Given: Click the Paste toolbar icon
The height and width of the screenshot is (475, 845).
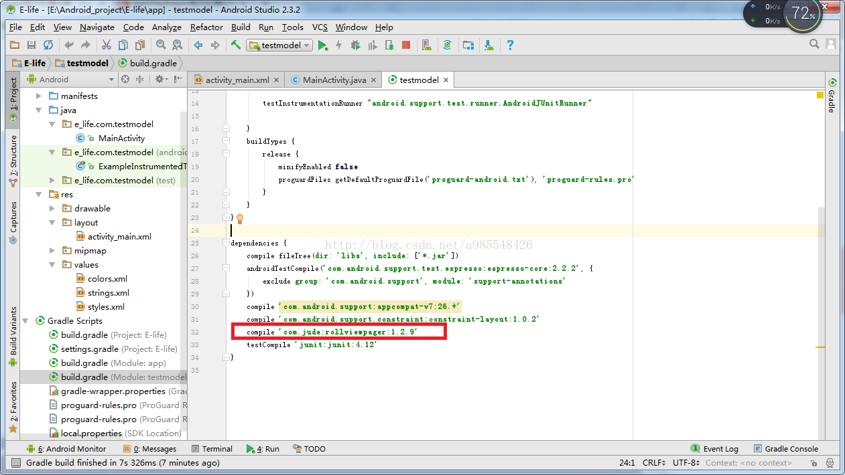Looking at the screenshot, I should point(139,45).
